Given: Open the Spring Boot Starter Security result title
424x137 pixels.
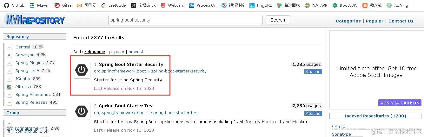Looking at the screenshot, I should [x=131, y=64].
